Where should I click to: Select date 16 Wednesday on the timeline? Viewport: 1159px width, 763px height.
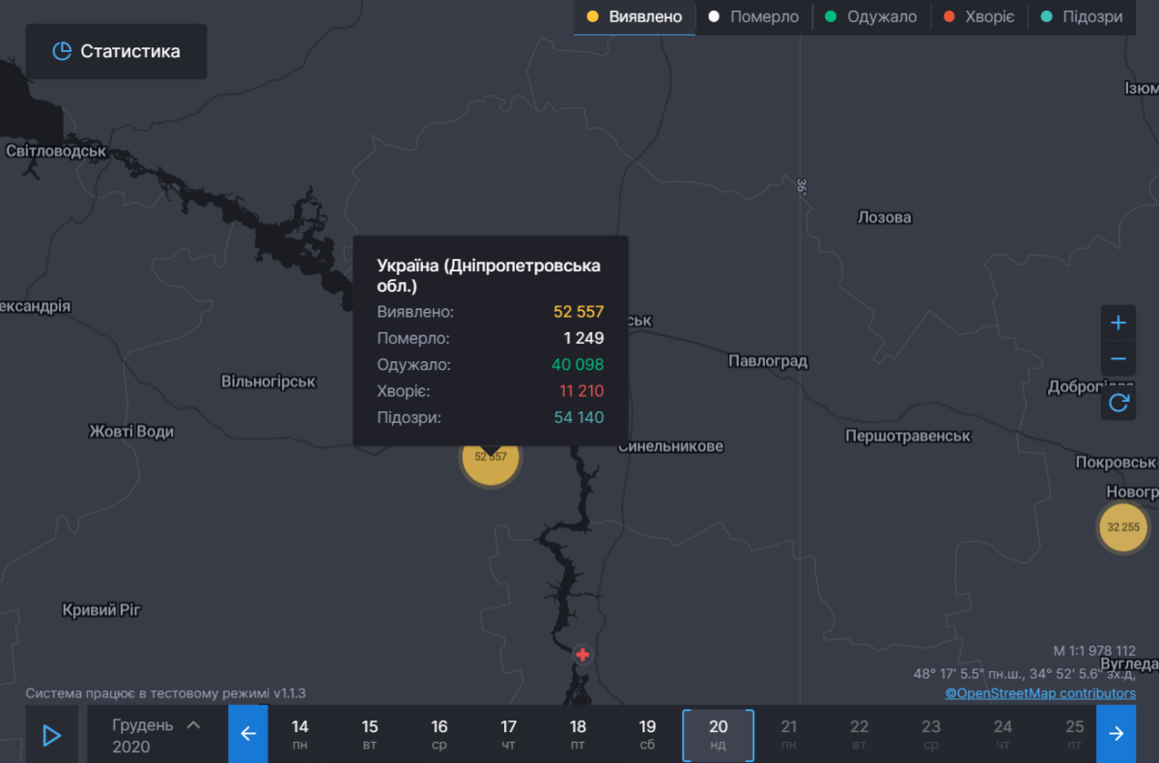point(439,735)
